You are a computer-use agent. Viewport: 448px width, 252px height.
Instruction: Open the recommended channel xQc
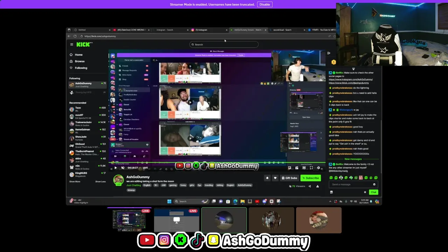87,167
